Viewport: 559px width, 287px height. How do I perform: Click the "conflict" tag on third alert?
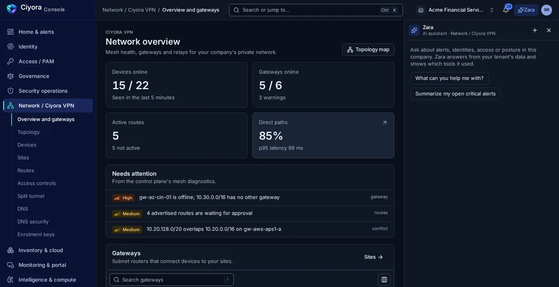[x=380, y=228]
